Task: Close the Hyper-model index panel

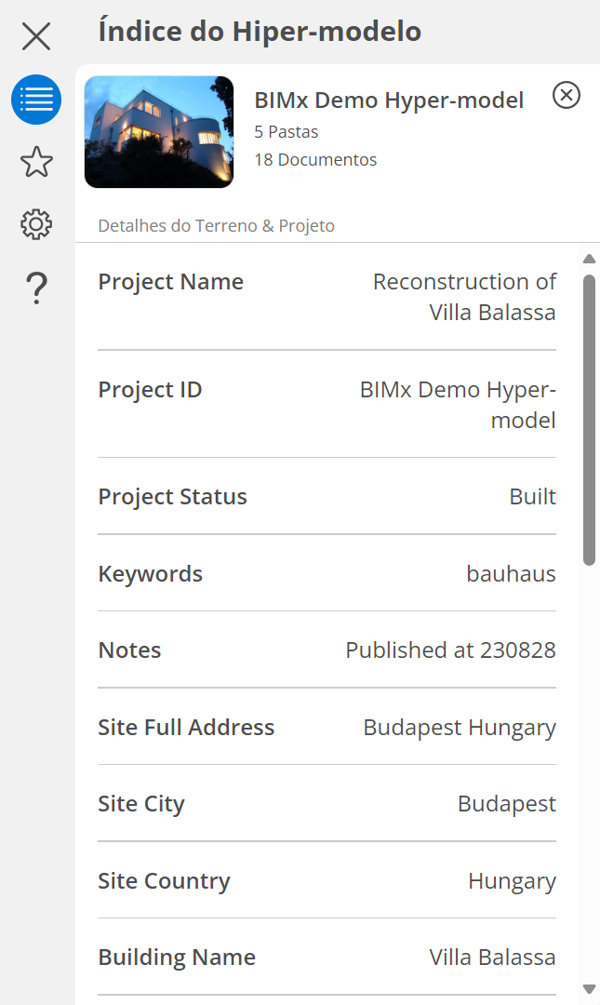Action: (36, 36)
